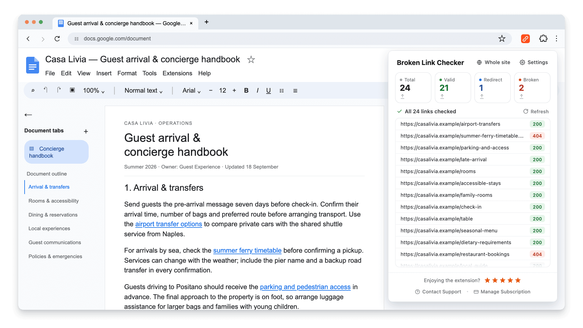Click the print icon in toolbar

72,90
